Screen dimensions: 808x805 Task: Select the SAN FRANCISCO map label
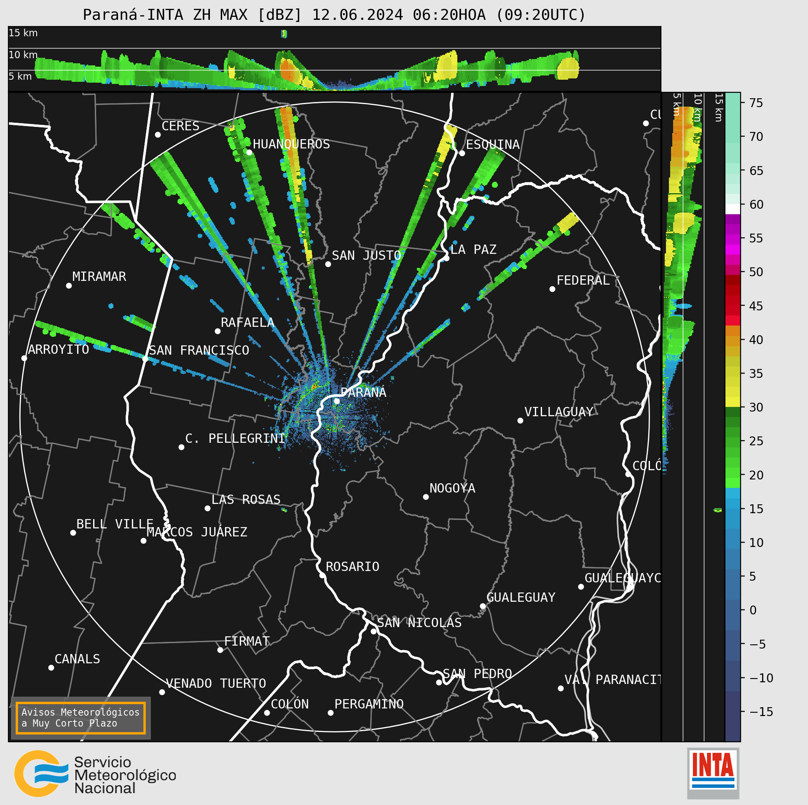(x=199, y=350)
